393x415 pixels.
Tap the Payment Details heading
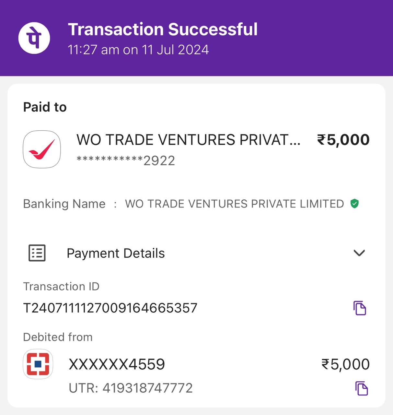(116, 253)
